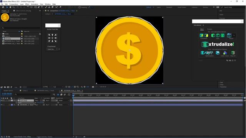Click the timeline current time display
Viewport: 246px width, 138px height.
click(7, 94)
